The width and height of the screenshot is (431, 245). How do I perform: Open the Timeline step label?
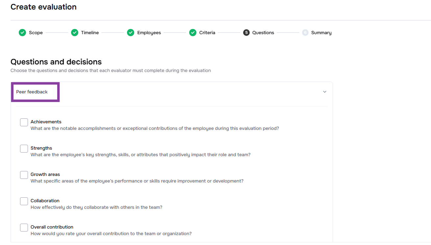(x=90, y=33)
